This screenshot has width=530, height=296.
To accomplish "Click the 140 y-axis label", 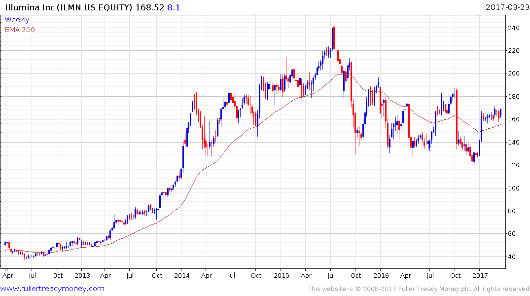I will [514, 143].
